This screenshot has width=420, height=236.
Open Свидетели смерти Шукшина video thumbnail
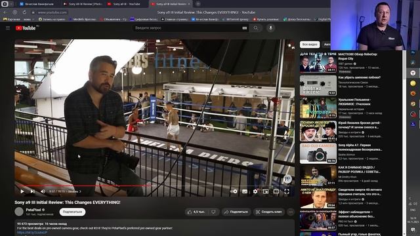pos(318,198)
